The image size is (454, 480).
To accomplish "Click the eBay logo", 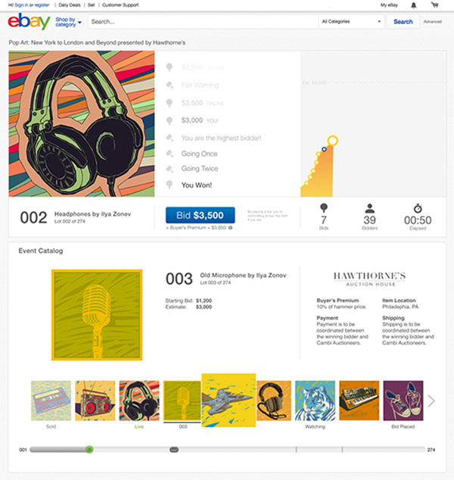I will 29,21.
